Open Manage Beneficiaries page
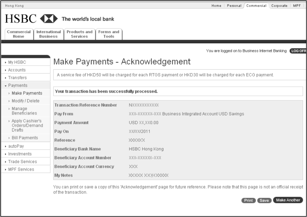The image size is (307, 217). pos(24,111)
